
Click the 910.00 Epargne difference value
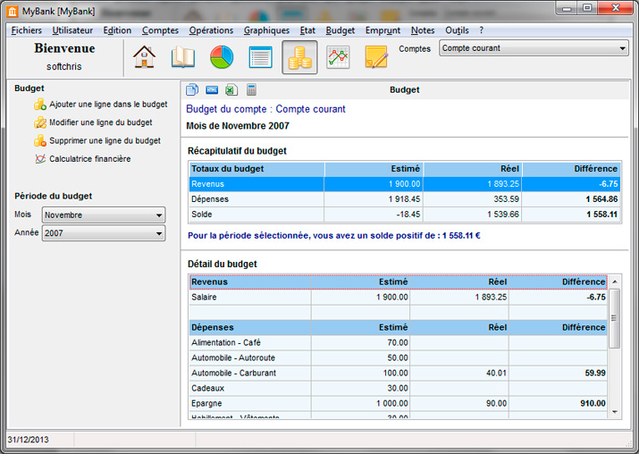[x=593, y=403]
